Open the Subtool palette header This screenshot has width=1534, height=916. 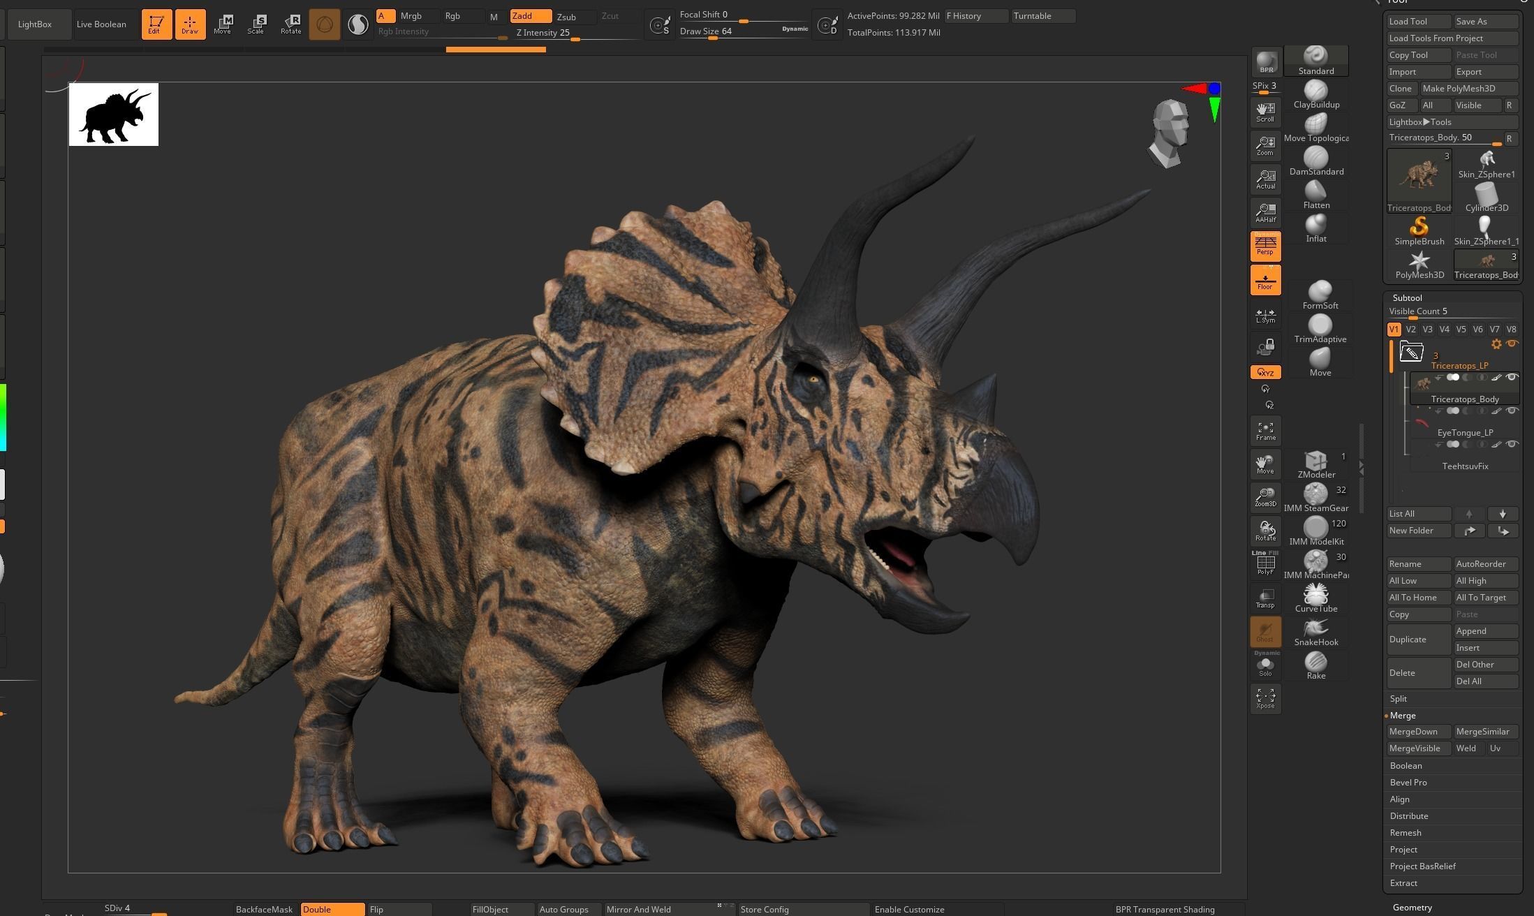point(1408,298)
